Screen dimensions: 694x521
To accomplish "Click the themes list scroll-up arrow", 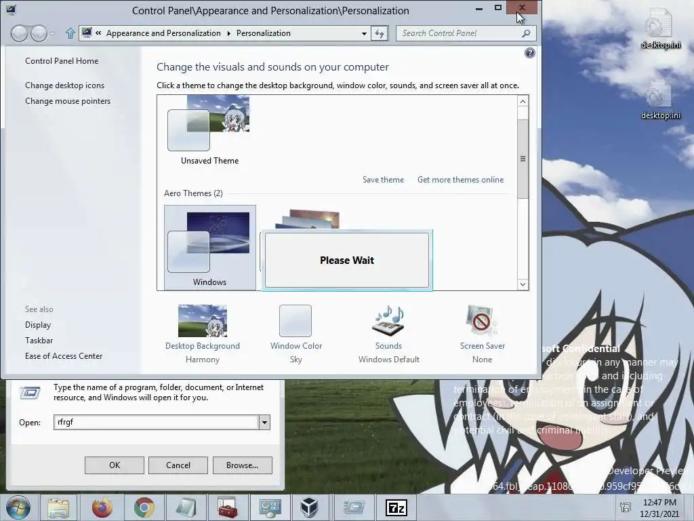I will pyautogui.click(x=523, y=102).
